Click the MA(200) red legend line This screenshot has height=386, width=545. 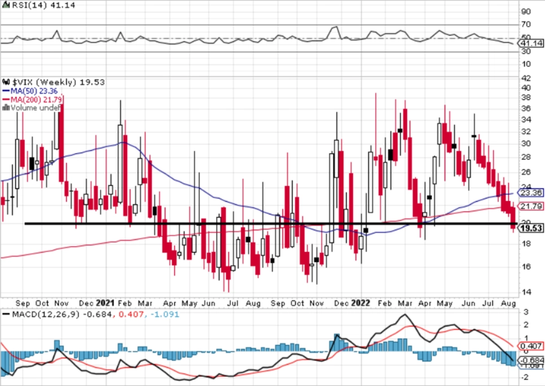[x=6, y=100]
